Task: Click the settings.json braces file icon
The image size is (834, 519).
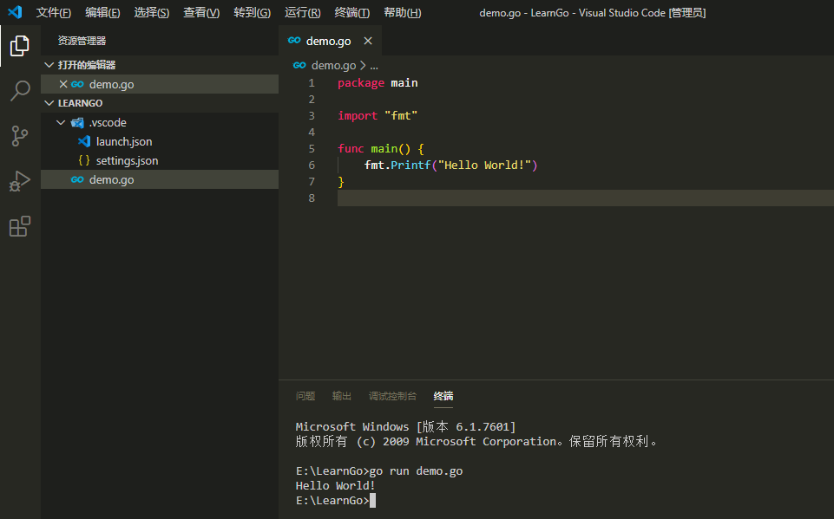Action: click(84, 160)
